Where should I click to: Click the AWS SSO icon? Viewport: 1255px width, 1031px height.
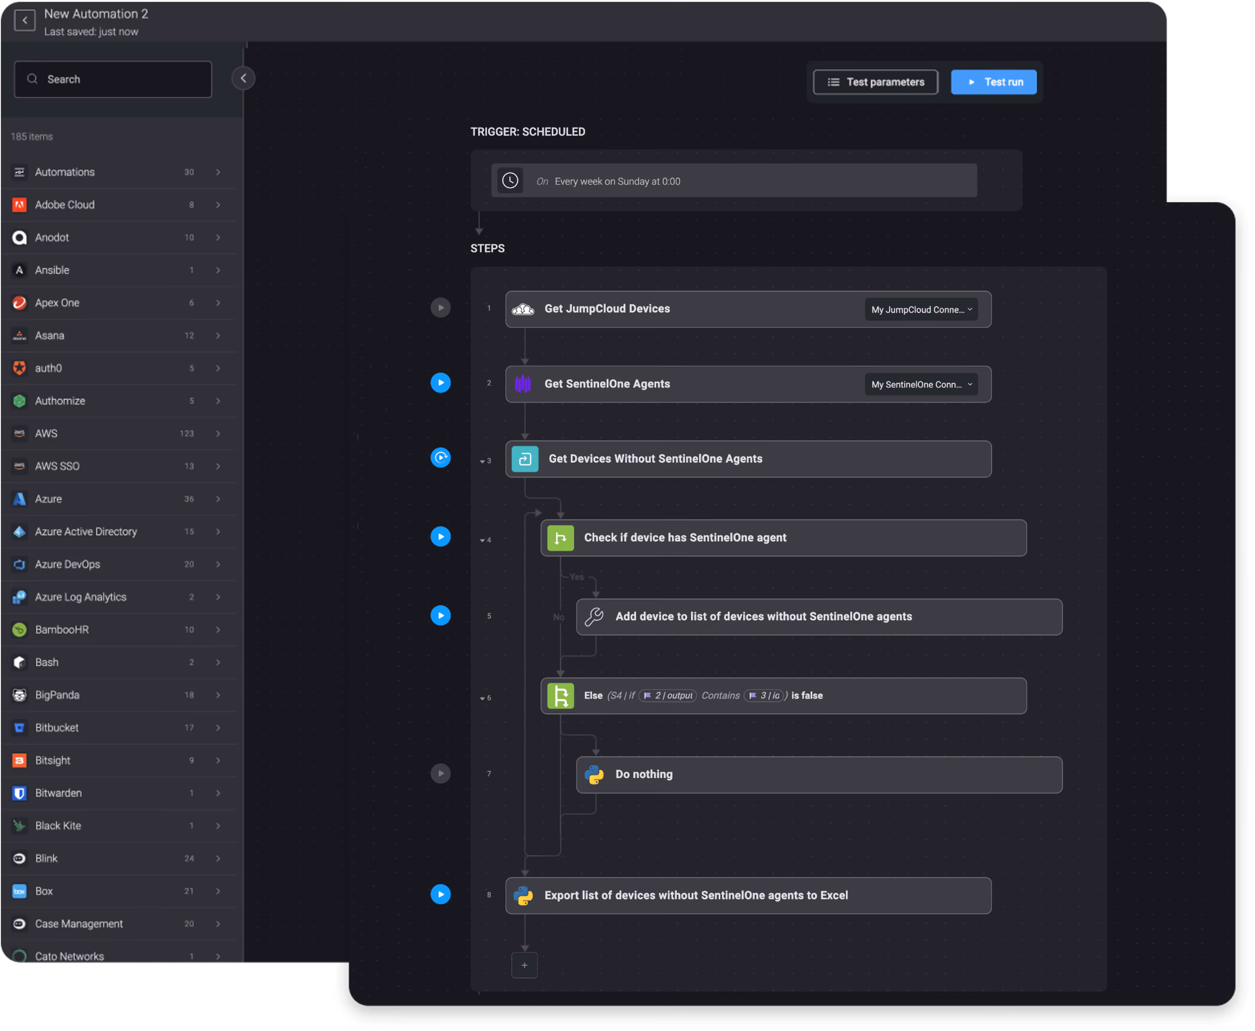pyautogui.click(x=20, y=467)
